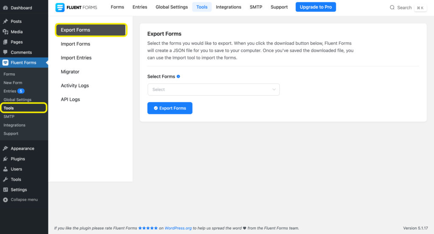Open Dashboard from the sidebar icon
434x234 pixels.
(x=5, y=8)
